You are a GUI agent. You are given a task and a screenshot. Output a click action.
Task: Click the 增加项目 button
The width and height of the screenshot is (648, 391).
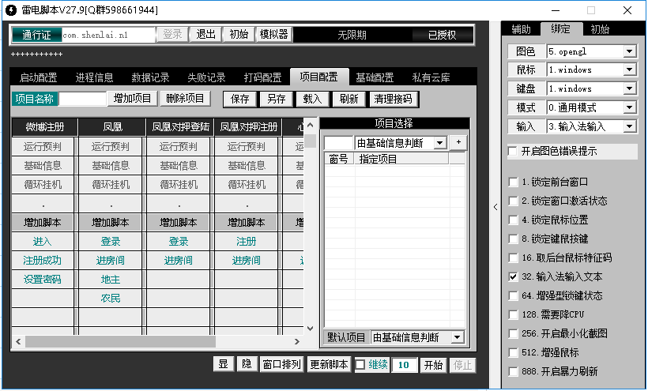tap(132, 98)
